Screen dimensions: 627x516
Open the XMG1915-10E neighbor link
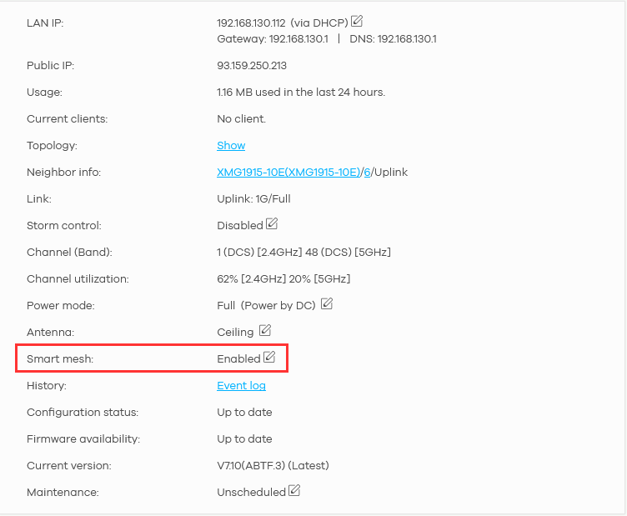[288, 173]
